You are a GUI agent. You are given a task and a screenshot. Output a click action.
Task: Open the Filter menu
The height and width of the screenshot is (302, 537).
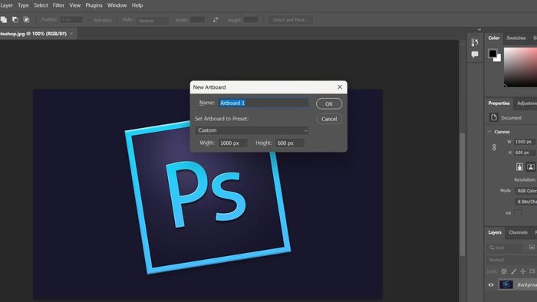[x=58, y=5]
